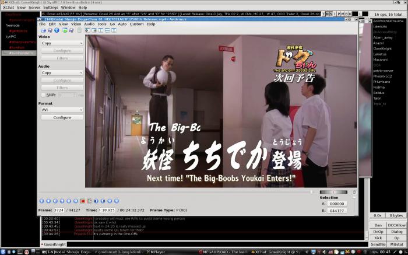Open Avidemux Video menu
Image resolution: width=408 pixels, height=255 pixels.
pos(76,24)
